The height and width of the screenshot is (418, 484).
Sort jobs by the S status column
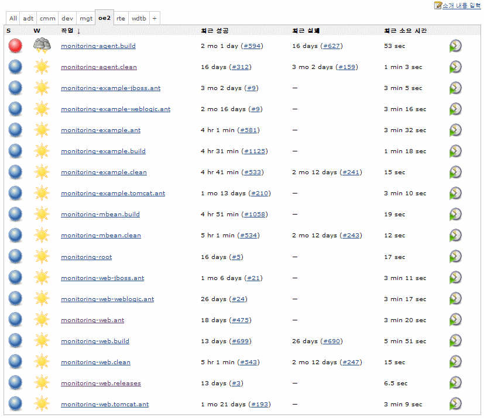click(9, 30)
